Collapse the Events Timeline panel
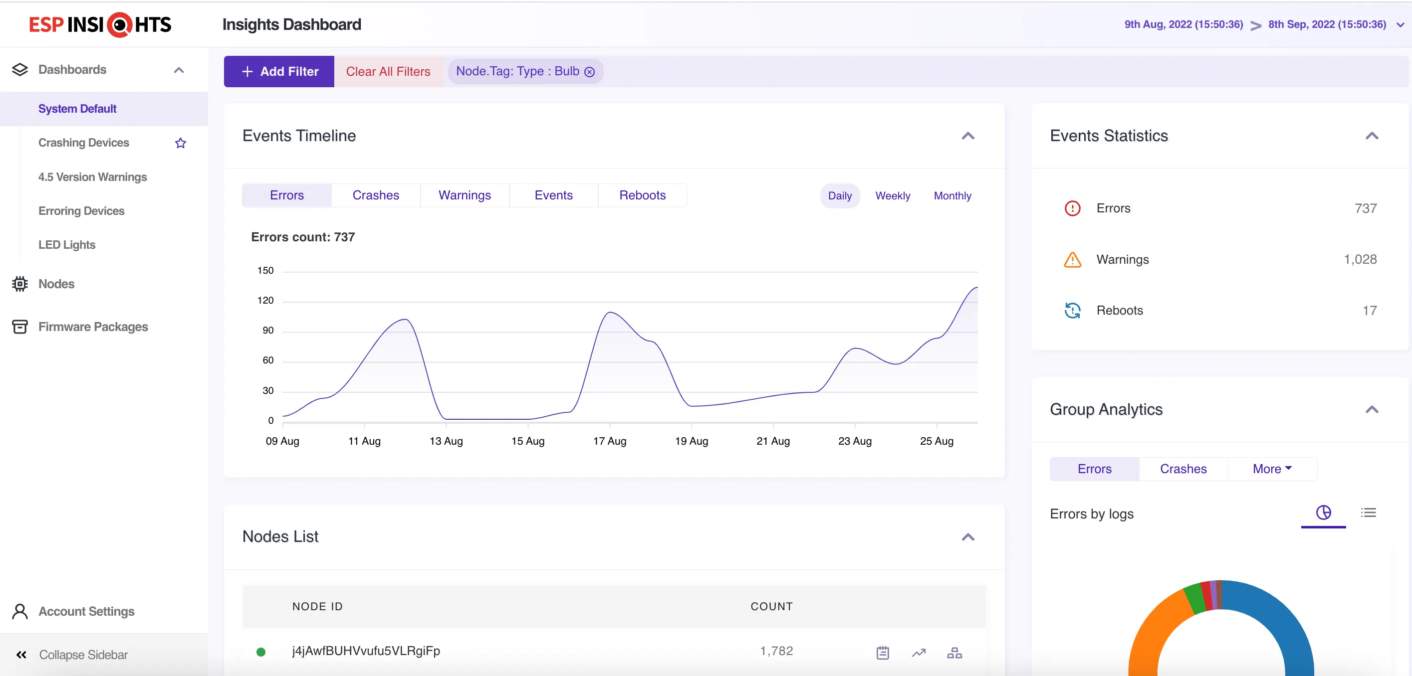Screen dimensions: 1412x676 tap(967, 136)
